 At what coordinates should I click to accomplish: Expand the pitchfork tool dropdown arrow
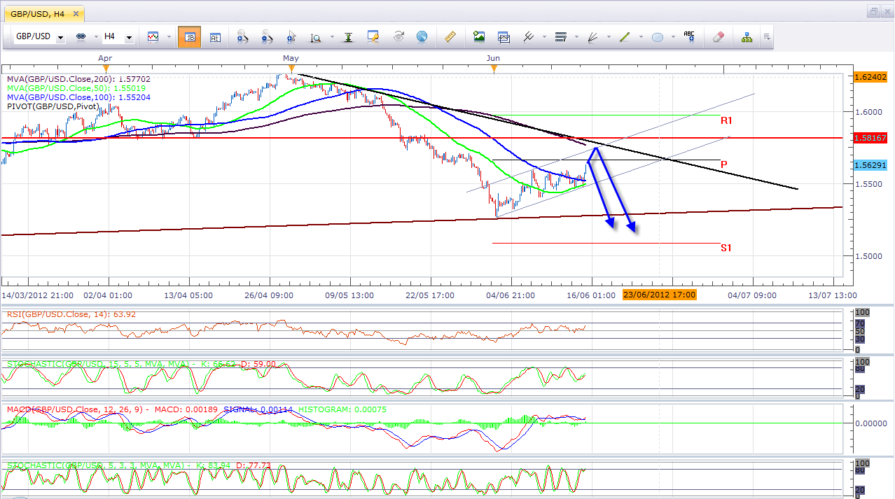click(x=543, y=37)
